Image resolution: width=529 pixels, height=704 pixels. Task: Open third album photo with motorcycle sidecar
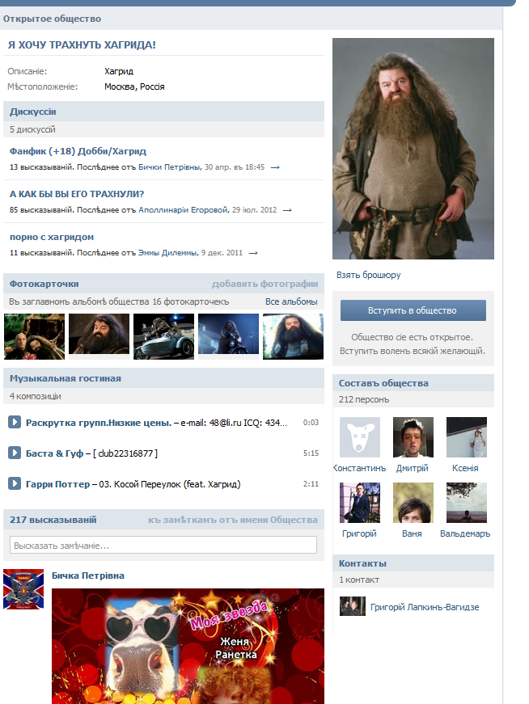(x=163, y=336)
